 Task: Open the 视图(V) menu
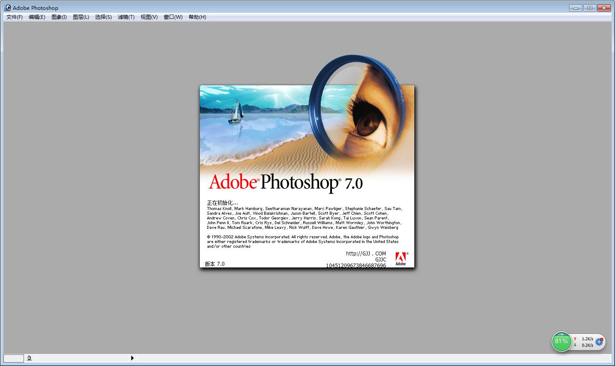coord(149,17)
